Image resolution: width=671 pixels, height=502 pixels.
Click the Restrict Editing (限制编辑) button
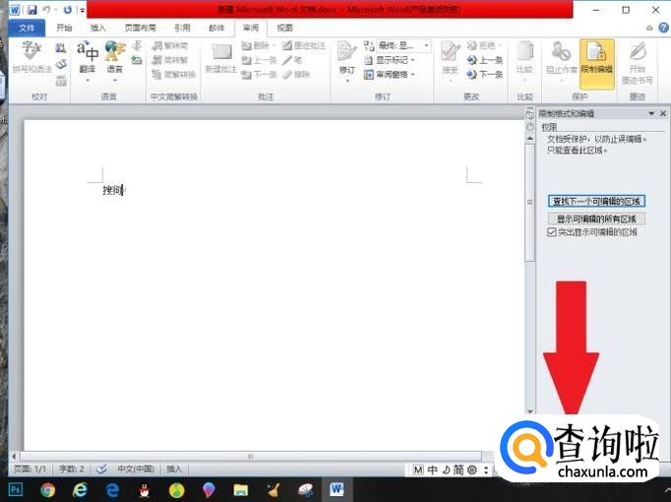(597, 63)
